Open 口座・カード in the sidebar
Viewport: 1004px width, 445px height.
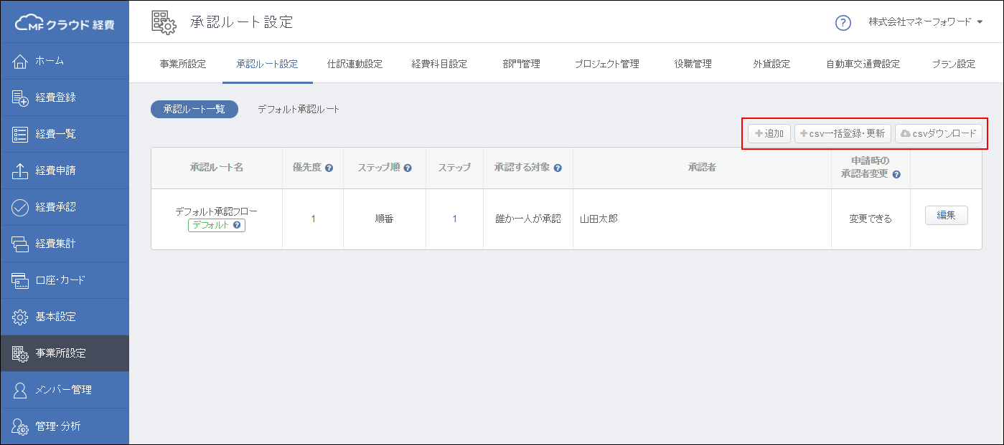[65, 280]
